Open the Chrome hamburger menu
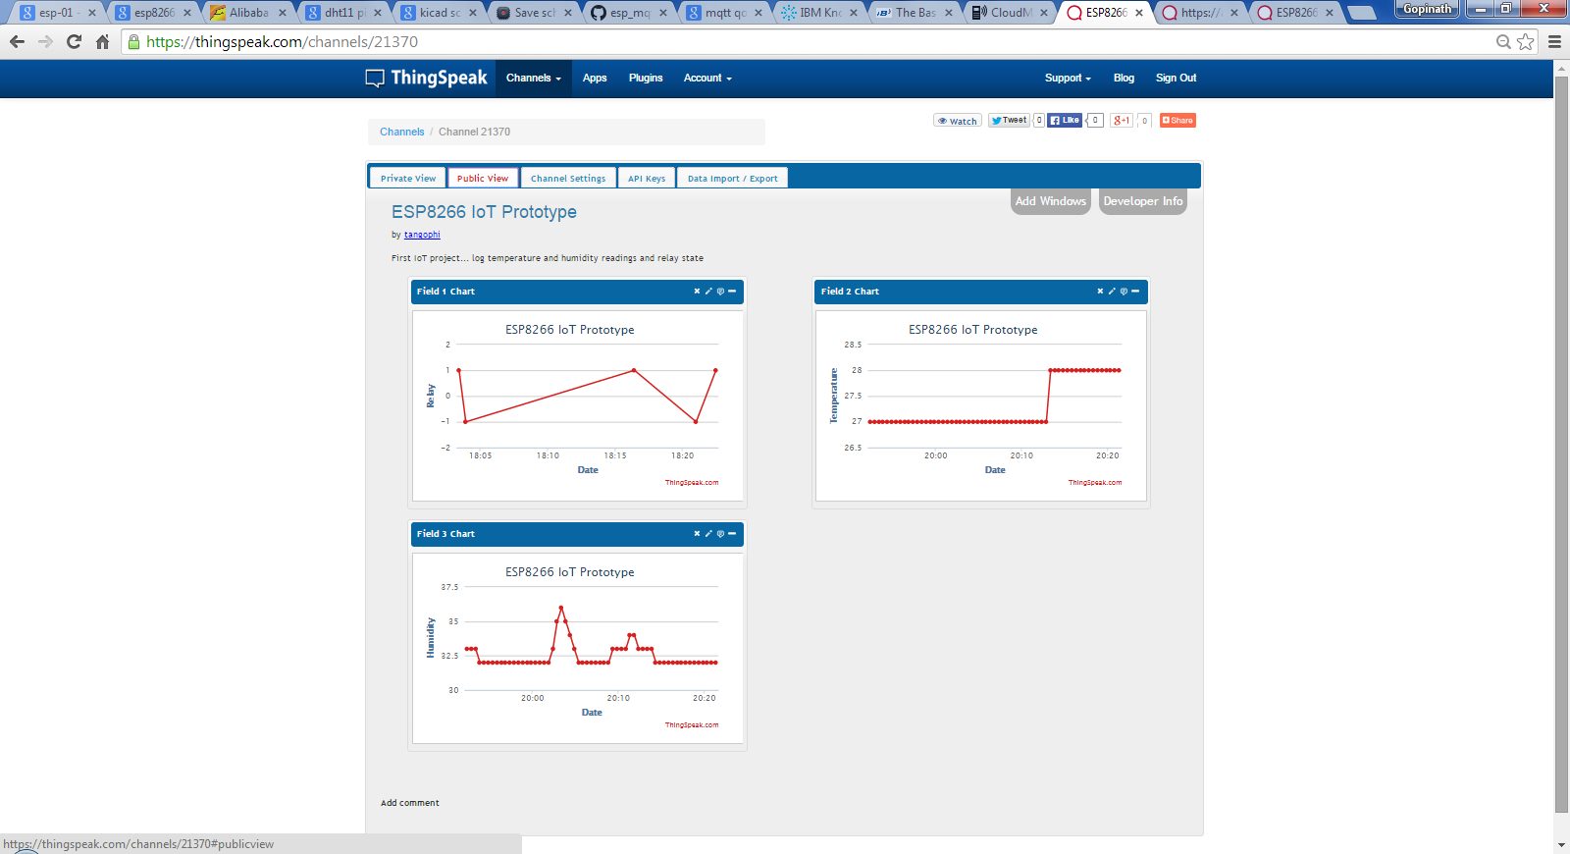 click(1554, 42)
